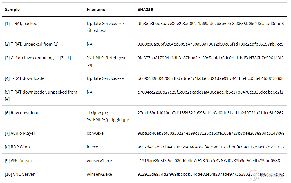This screenshot has width=291, height=183.
Task: Click "[2] T-RAT, unpacked from [1]" entry
Action: [32, 44]
